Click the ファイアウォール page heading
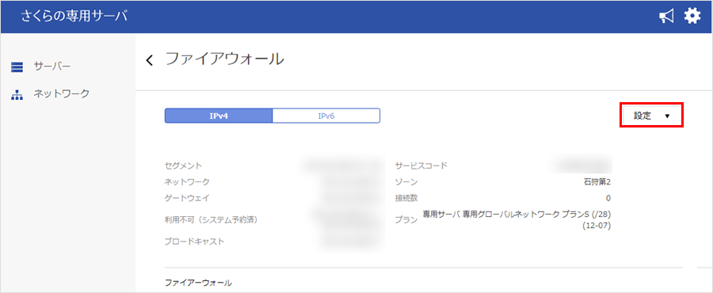The image size is (713, 293). (225, 59)
